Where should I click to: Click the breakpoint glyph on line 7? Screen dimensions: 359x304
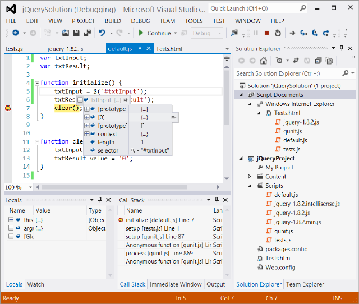click(x=8, y=108)
